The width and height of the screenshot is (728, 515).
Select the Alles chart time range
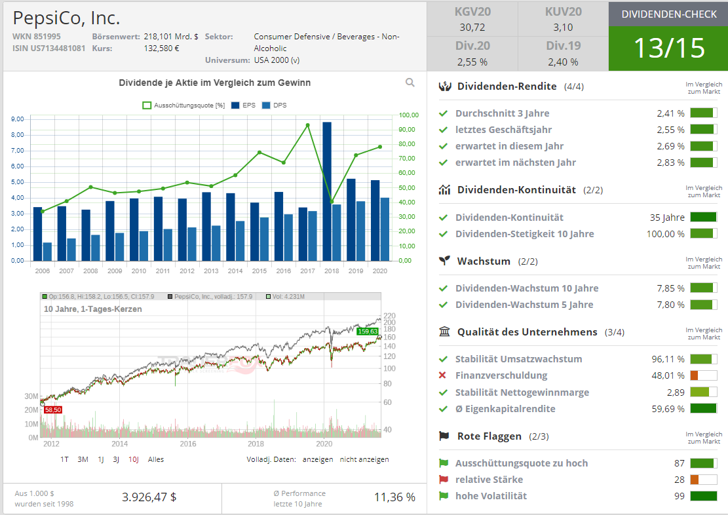156,459
